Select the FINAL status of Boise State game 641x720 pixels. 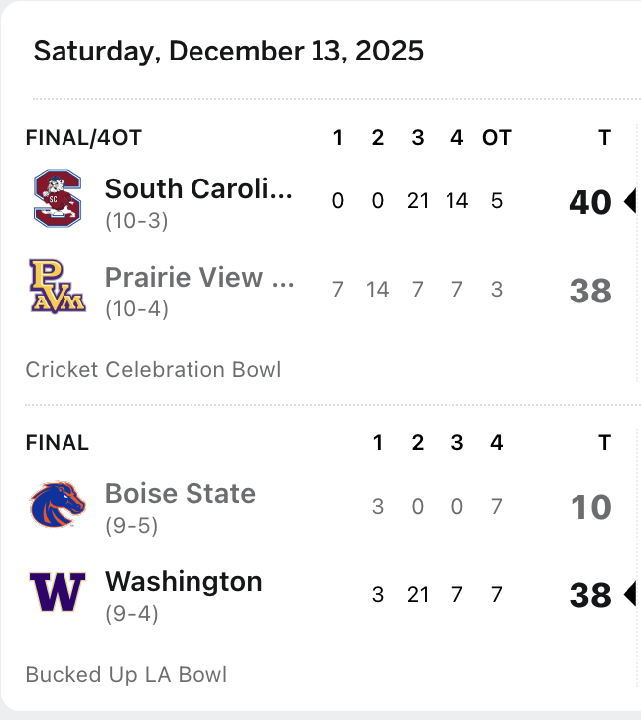pos(58,443)
